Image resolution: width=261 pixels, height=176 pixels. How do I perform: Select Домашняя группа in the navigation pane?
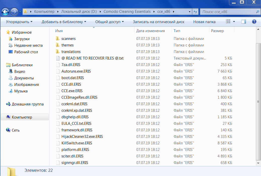coord(27,104)
